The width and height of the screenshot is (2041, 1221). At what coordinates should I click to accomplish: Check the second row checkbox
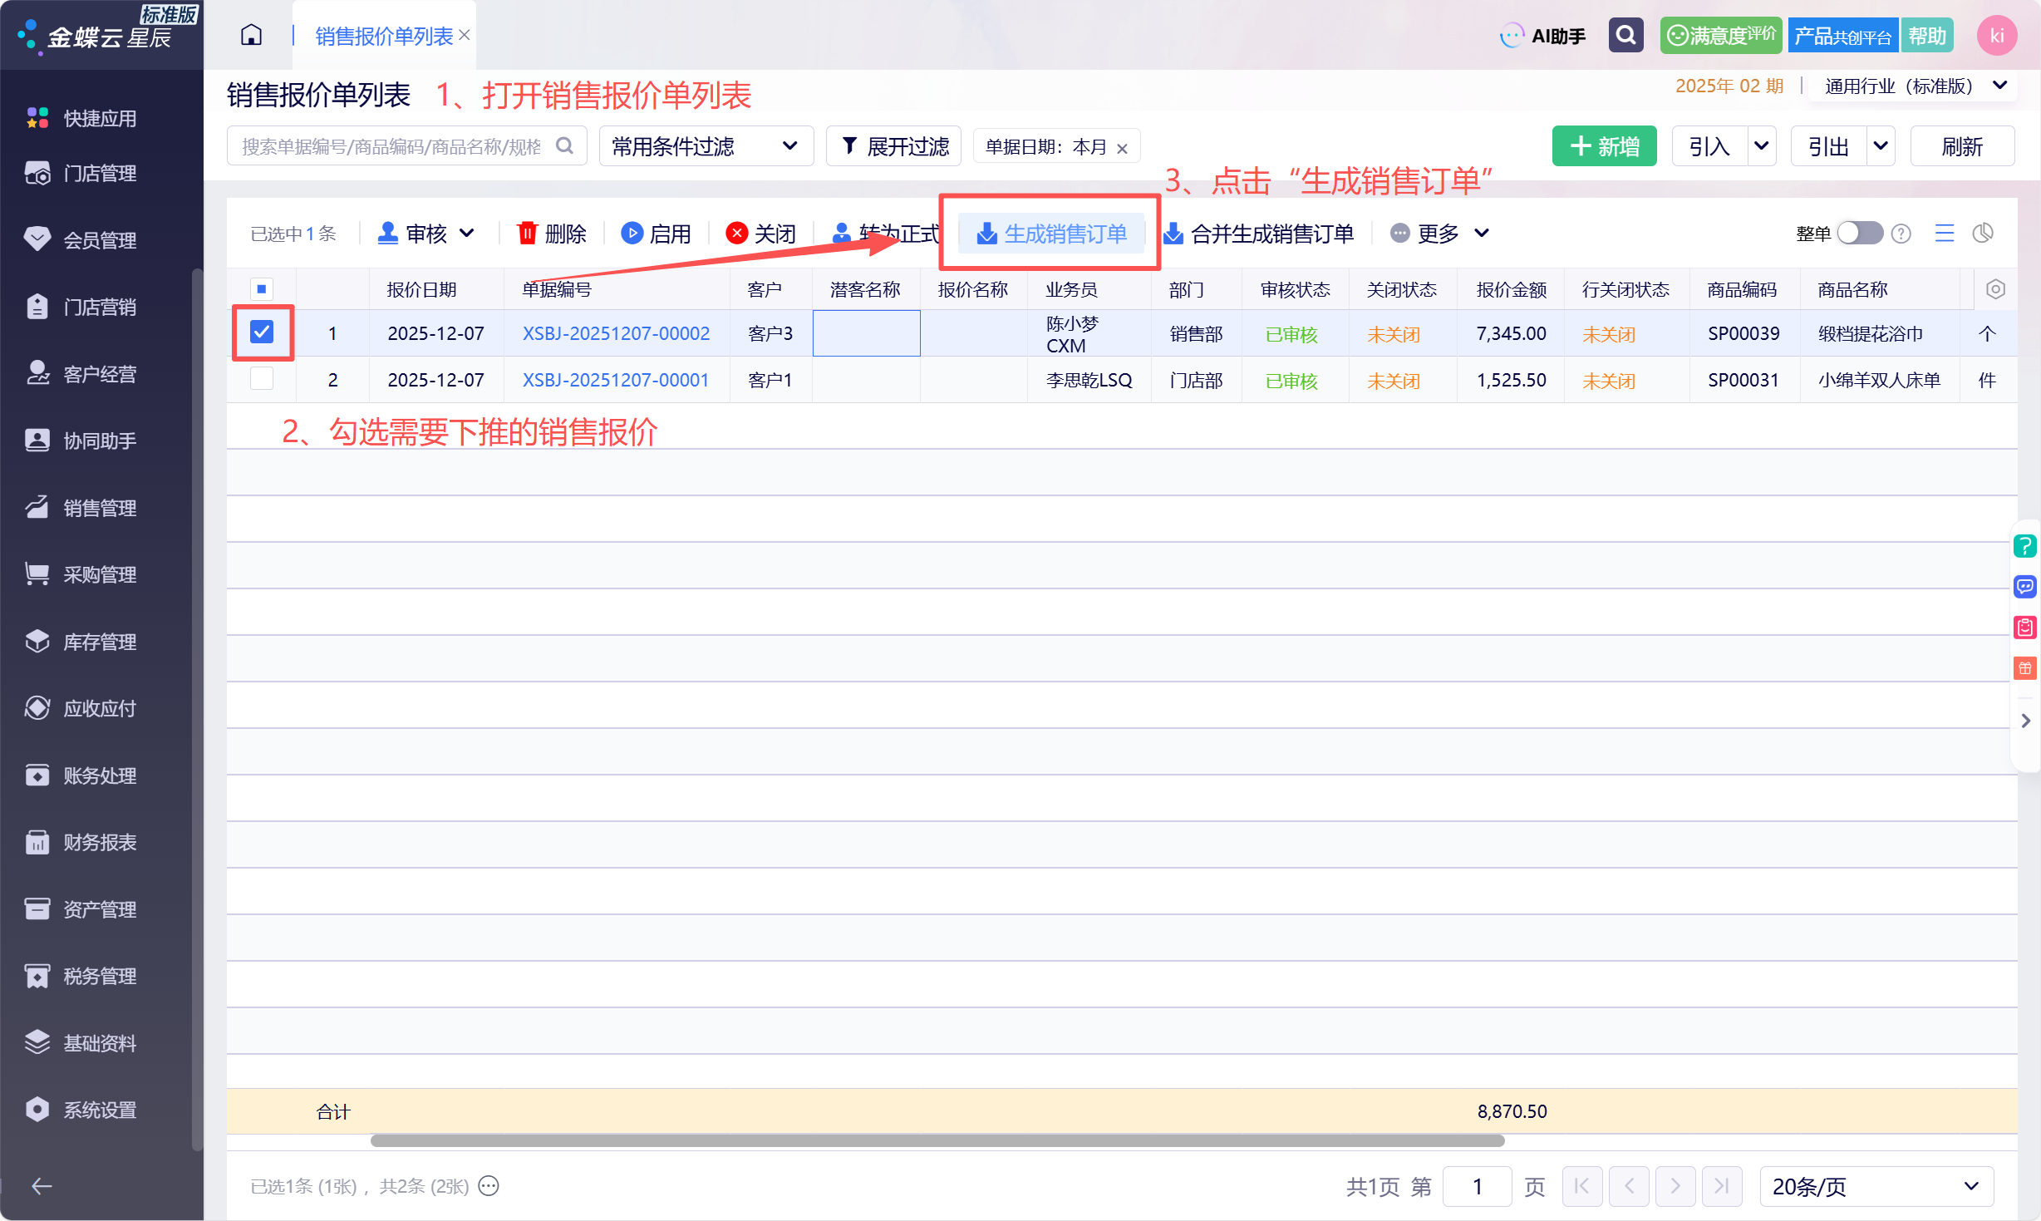click(262, 379)
